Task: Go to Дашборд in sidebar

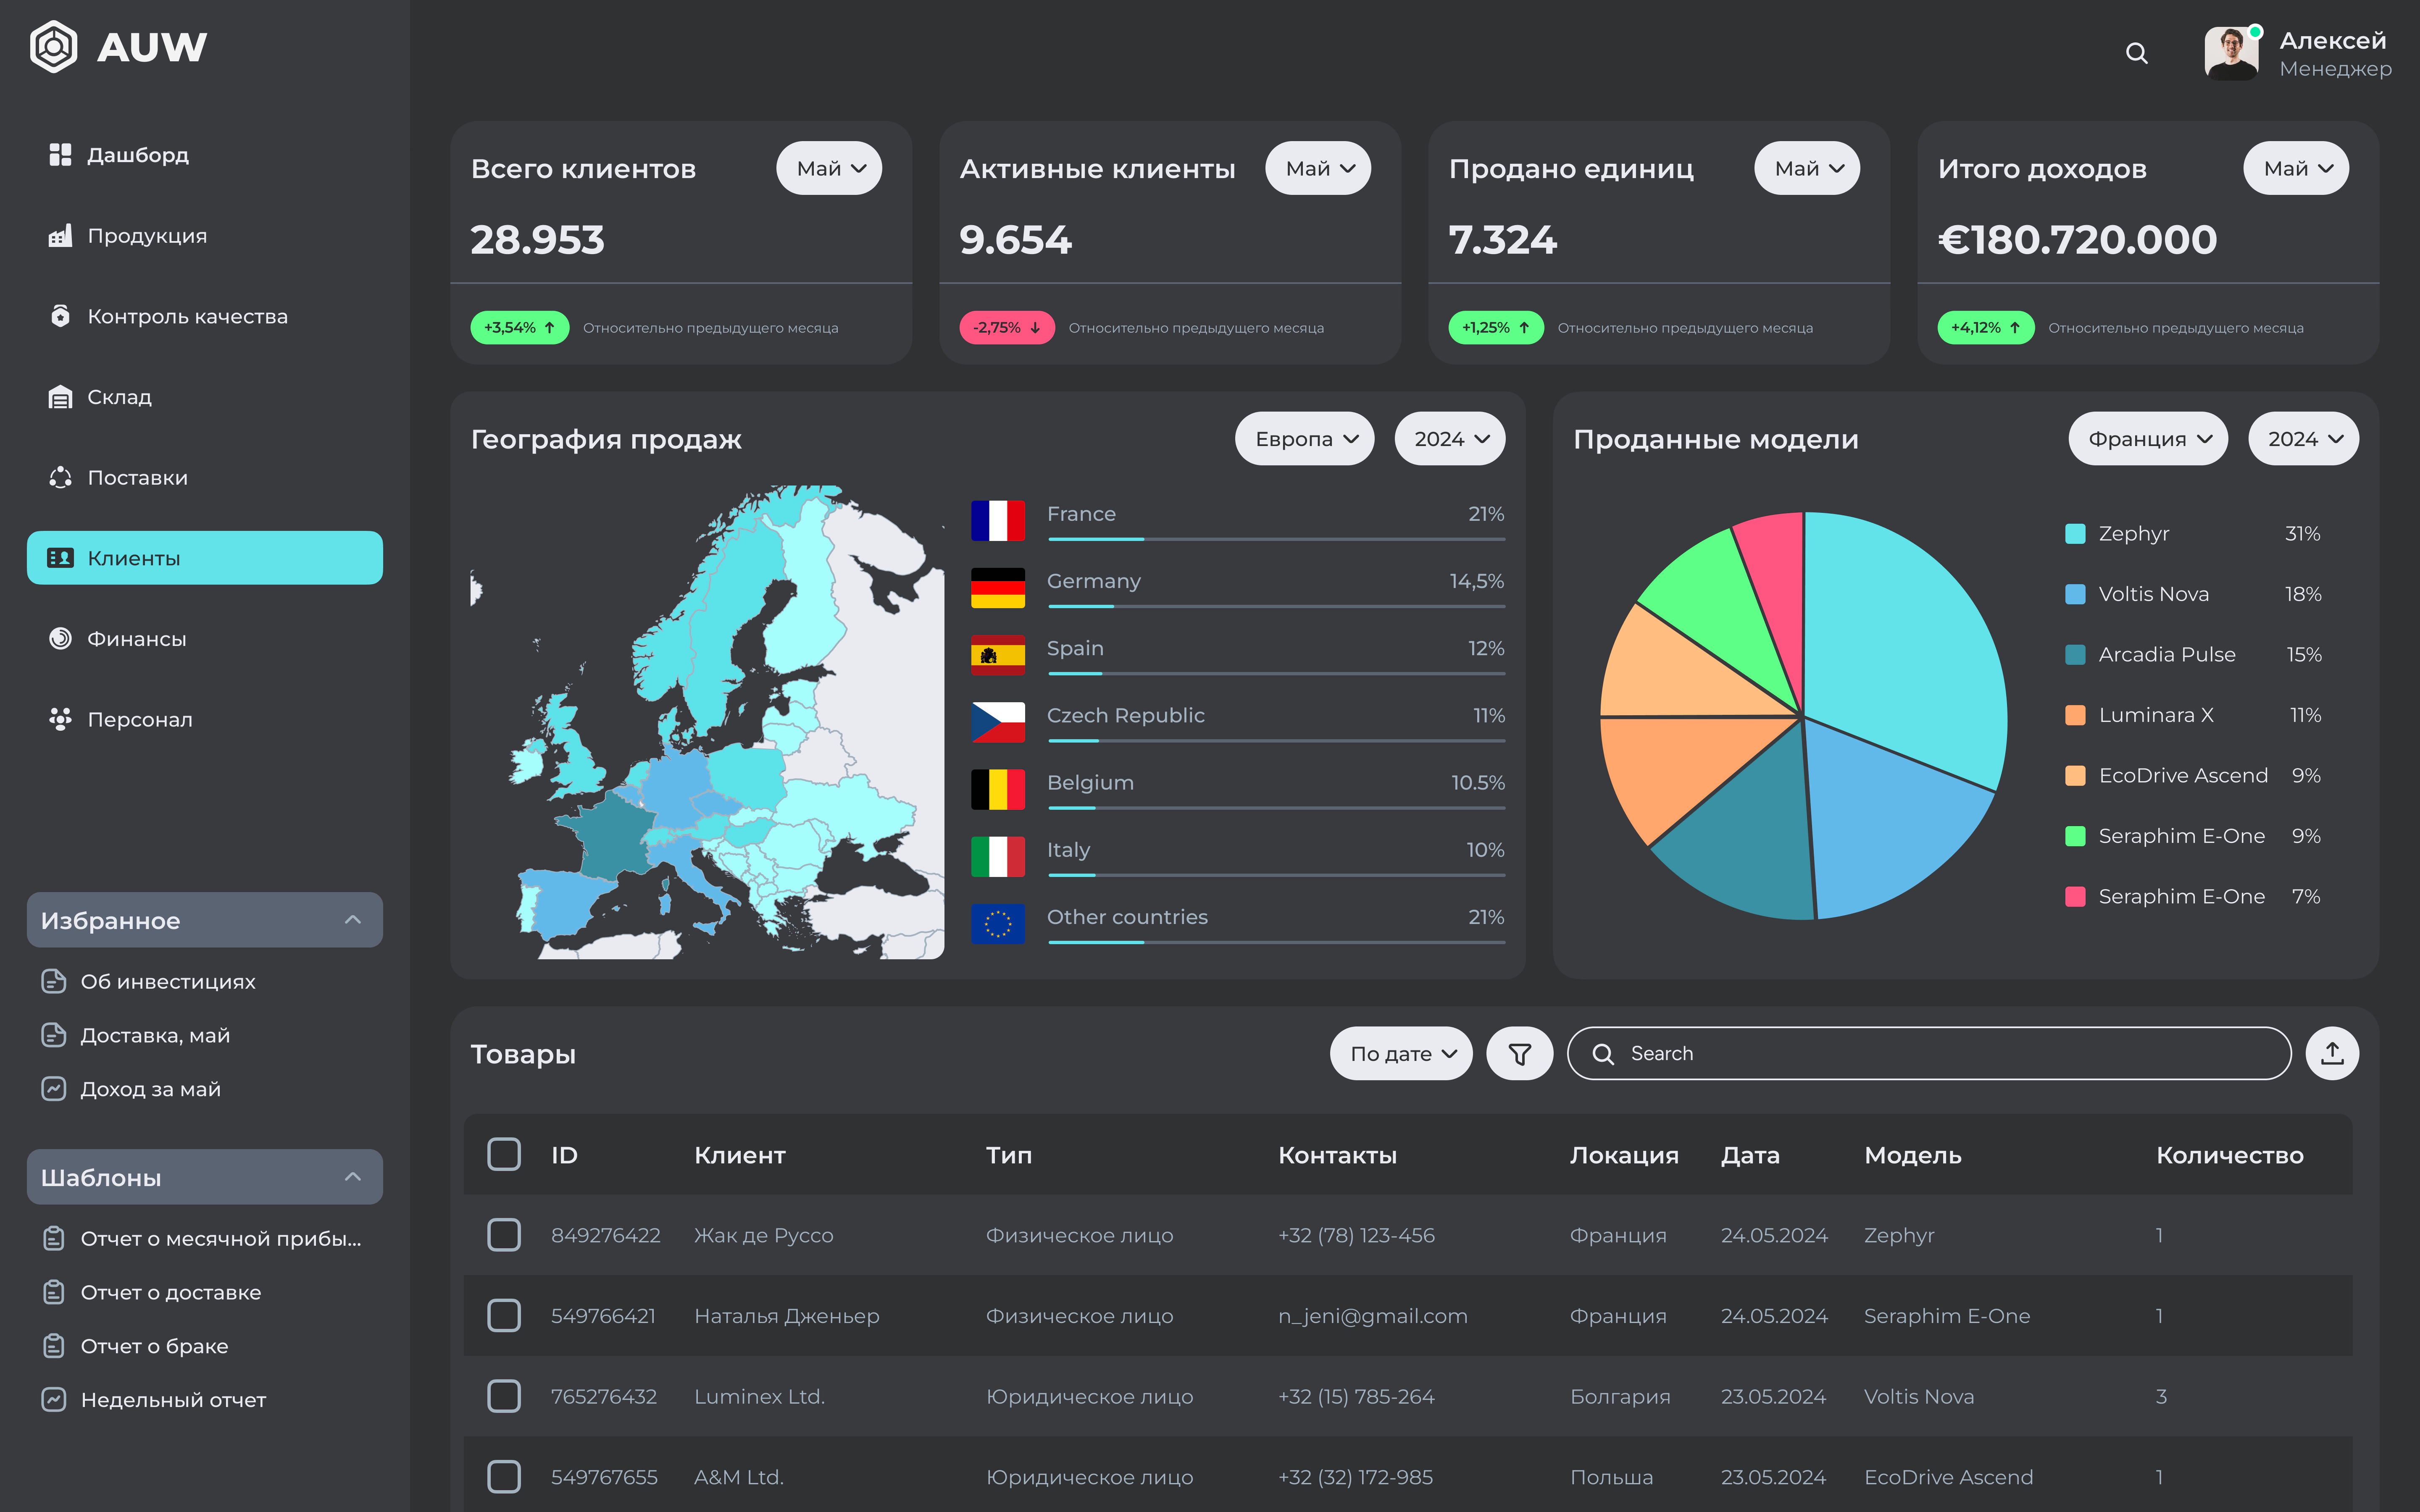Action: [x=137, y=155]
